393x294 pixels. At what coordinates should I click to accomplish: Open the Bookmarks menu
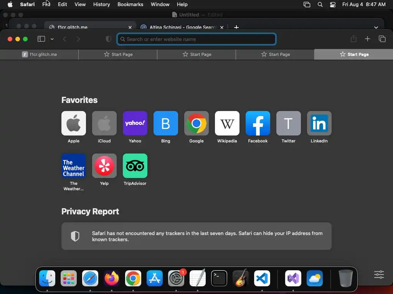point(130,4)
